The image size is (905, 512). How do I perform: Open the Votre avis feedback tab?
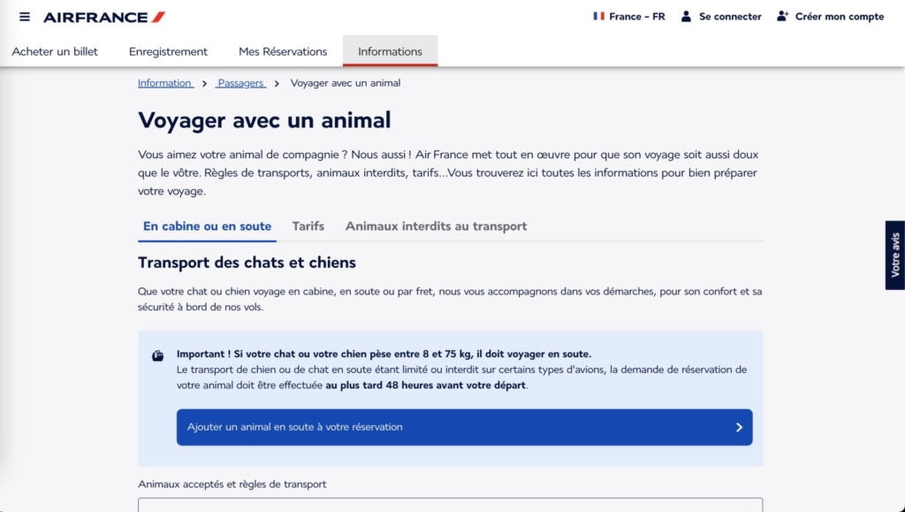click(x=894, y=255)
